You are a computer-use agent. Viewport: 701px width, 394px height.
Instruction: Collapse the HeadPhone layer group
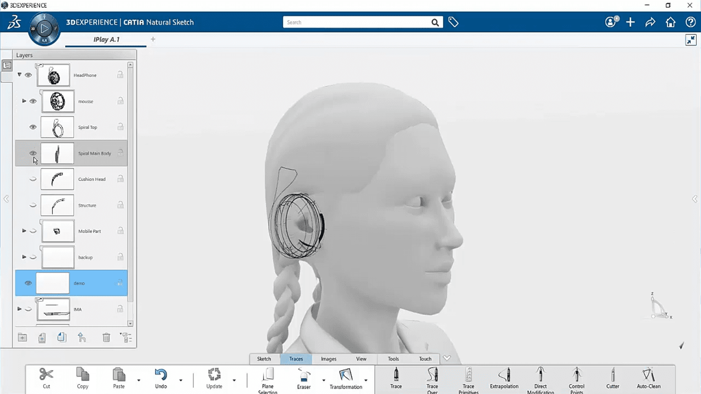coord(20,75)
